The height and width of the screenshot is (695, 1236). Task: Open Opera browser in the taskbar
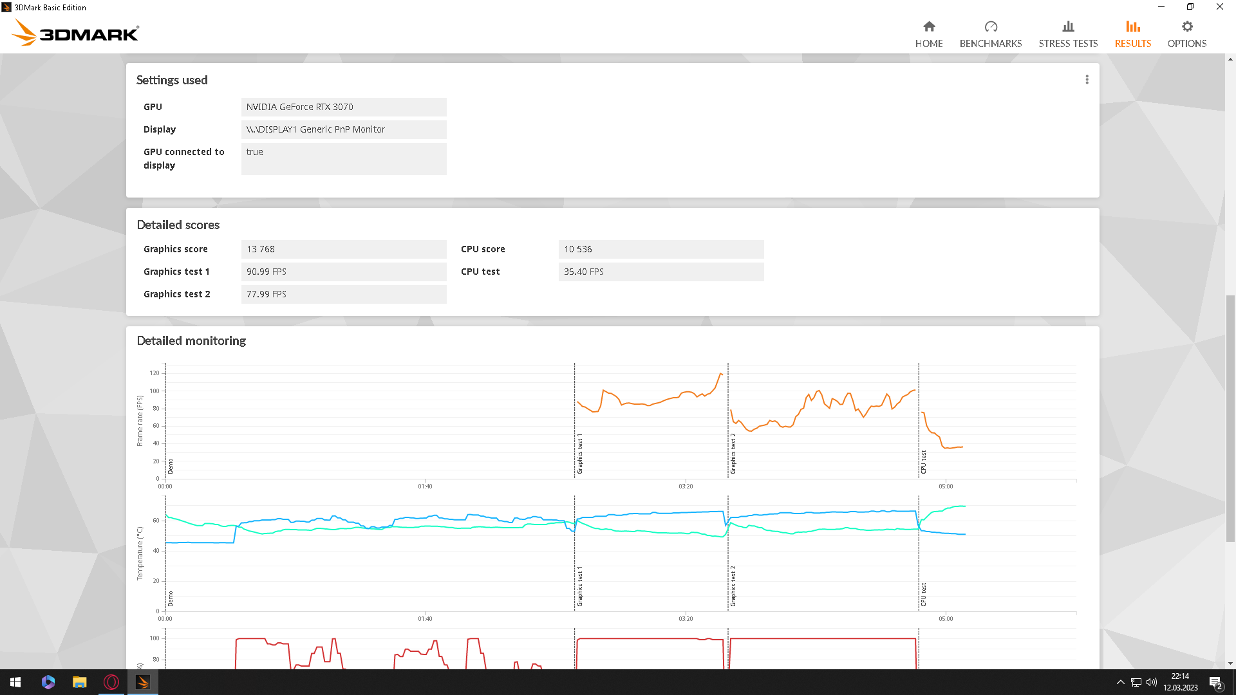[111, 682]
